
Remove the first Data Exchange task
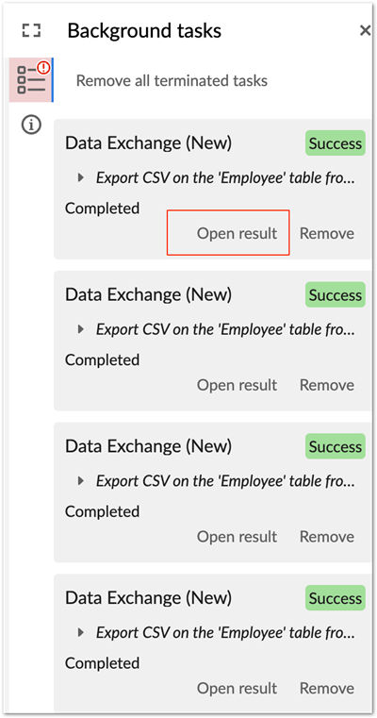[x=327, y=233]
